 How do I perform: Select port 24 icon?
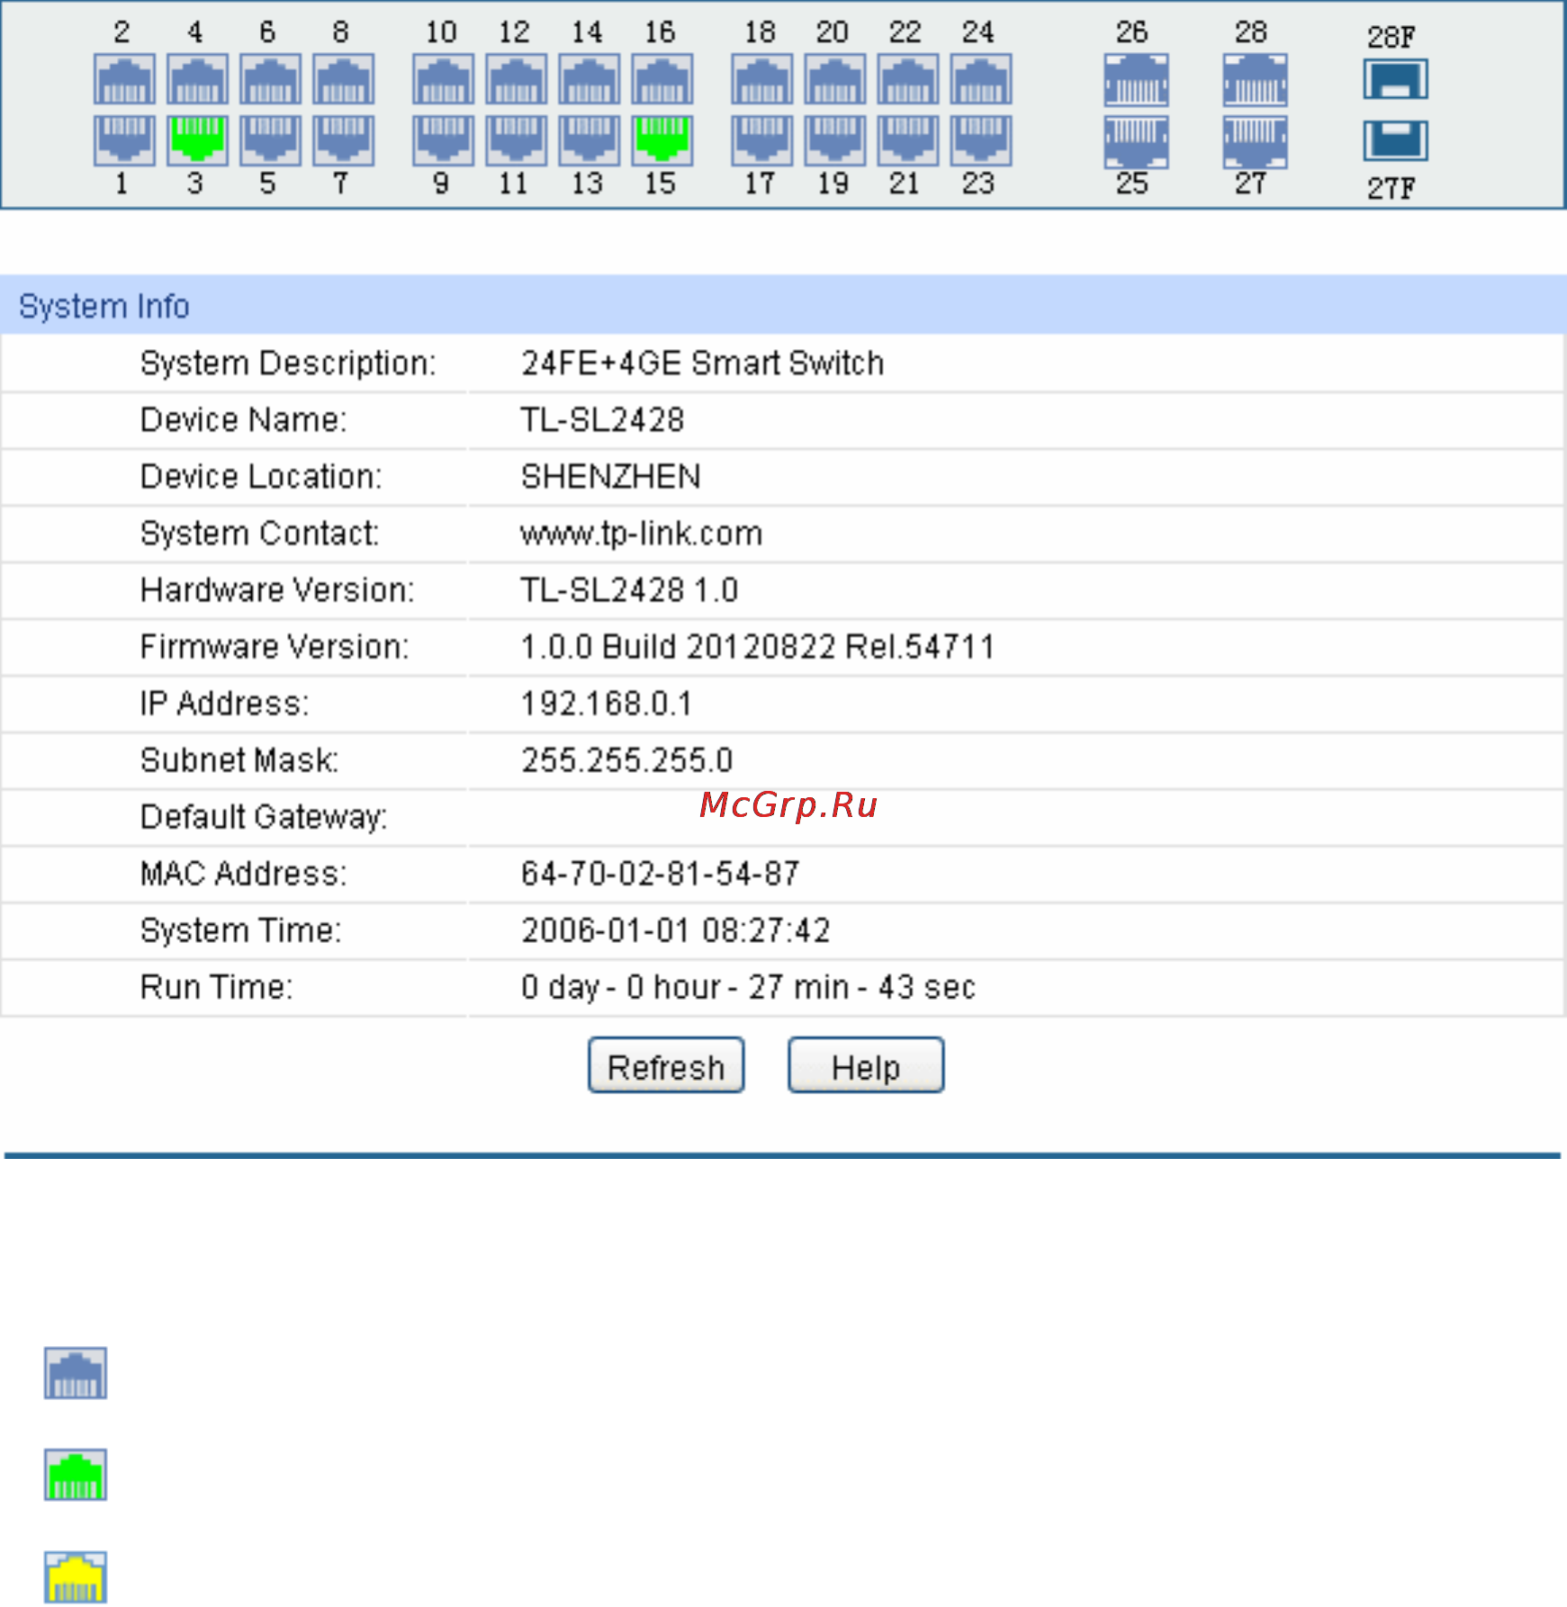point(980,79)
